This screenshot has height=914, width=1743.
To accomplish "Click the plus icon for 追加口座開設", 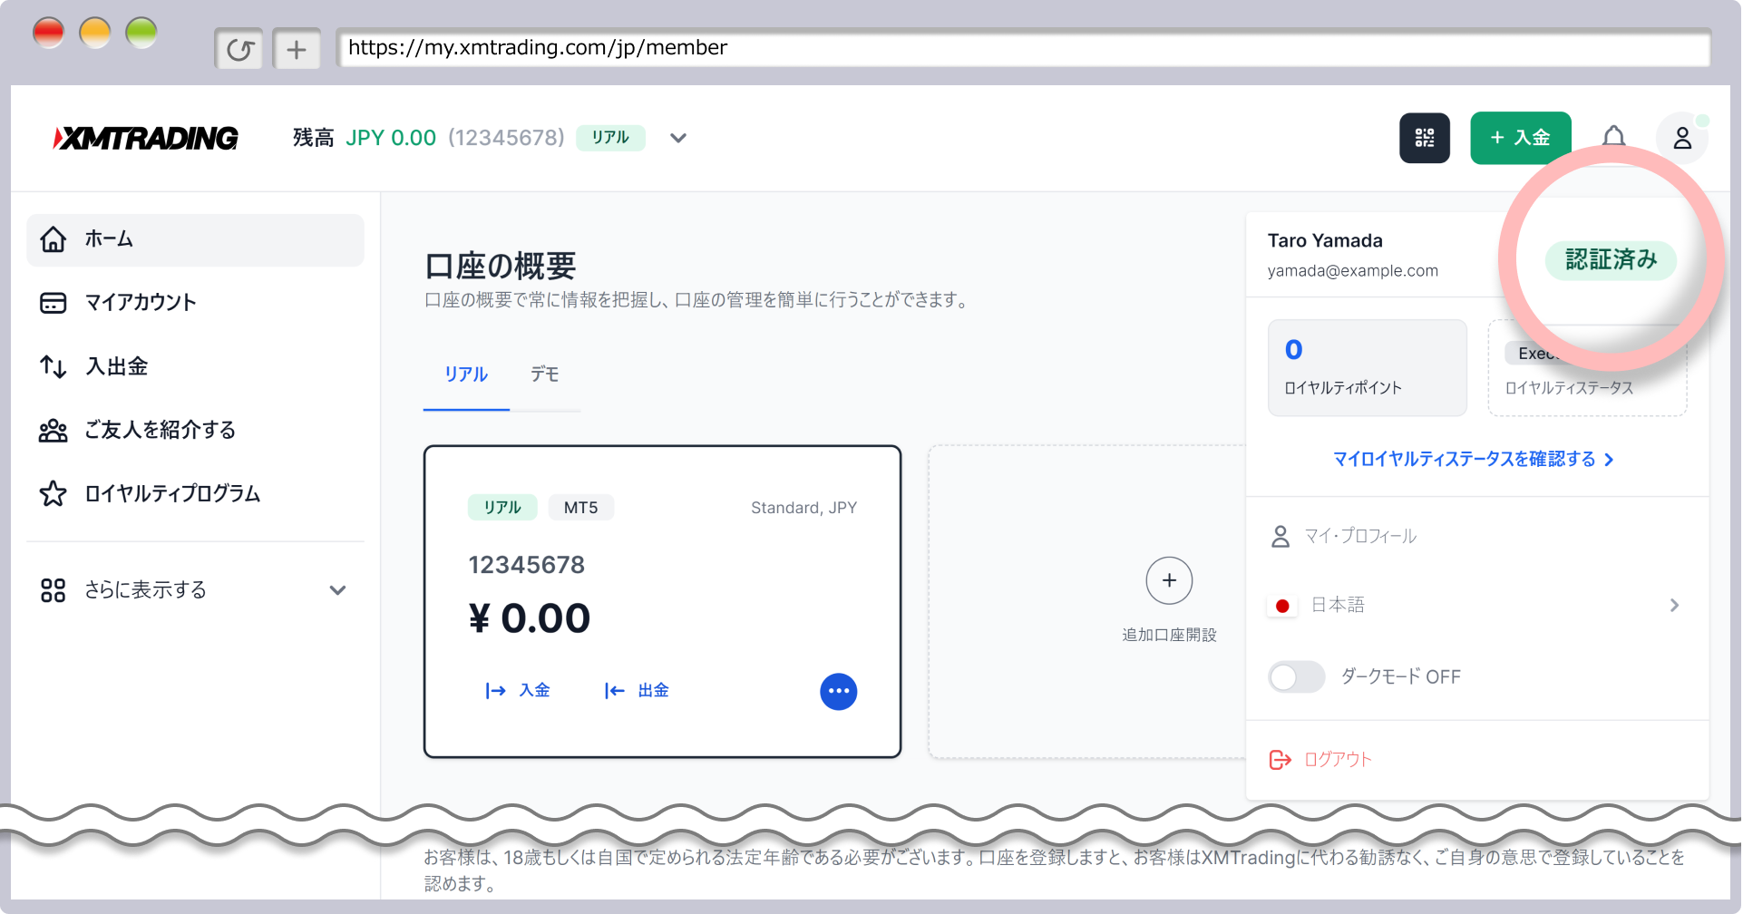I will point(1169,580).
